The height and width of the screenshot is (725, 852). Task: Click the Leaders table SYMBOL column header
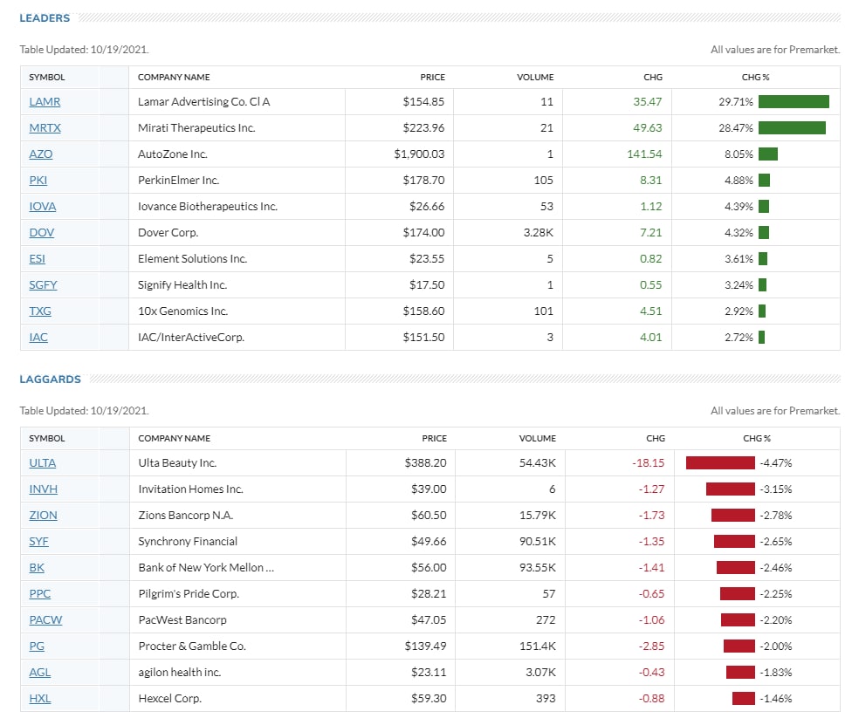pyautogui.click(x=47, y=77)
